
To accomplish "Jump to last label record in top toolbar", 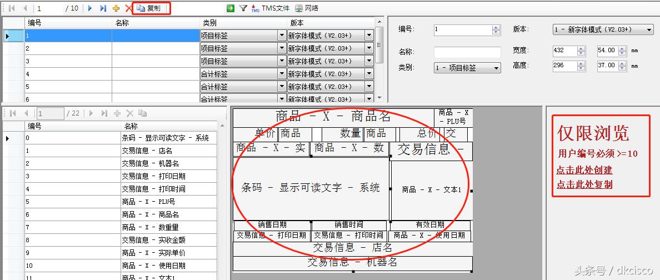I will click(103, 8).
